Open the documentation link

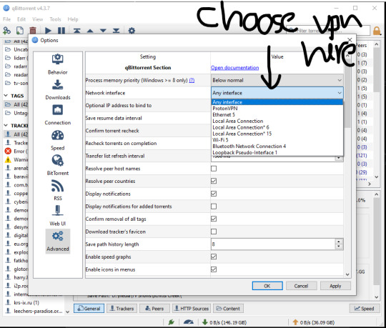click(234, 68)
